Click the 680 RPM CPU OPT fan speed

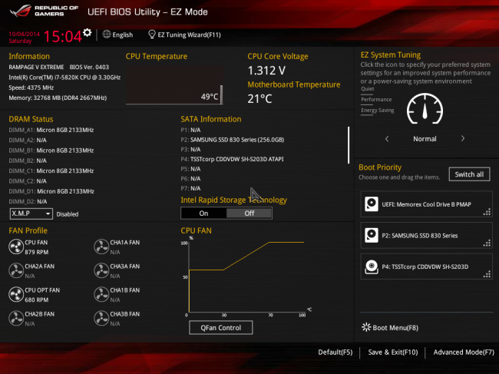(x=37, y=300)
